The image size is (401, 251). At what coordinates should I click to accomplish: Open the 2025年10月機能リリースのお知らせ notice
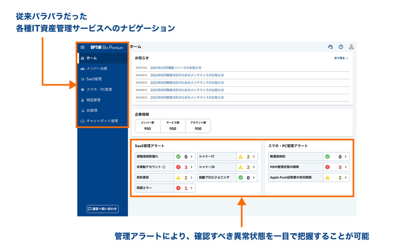pyautogui.click(x=176, y=68)
